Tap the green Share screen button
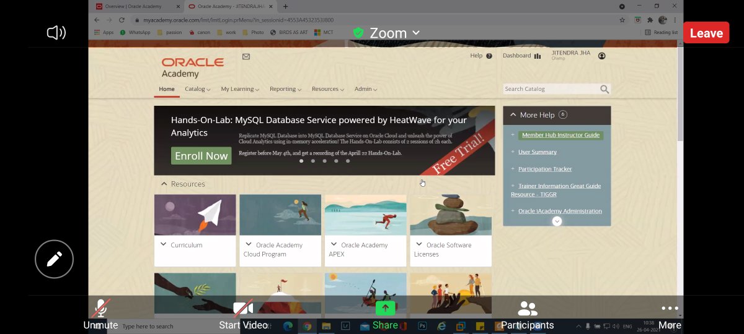This screenshot has height=334, width=744. (x=385, y=314)
